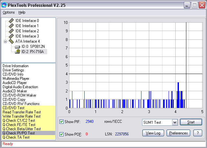Open Digital Audio Extraction

coord(20,87)
